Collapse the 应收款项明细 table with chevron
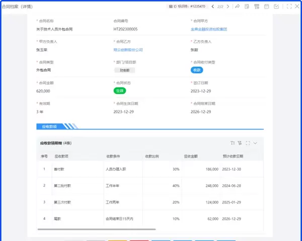 point(255,143)
